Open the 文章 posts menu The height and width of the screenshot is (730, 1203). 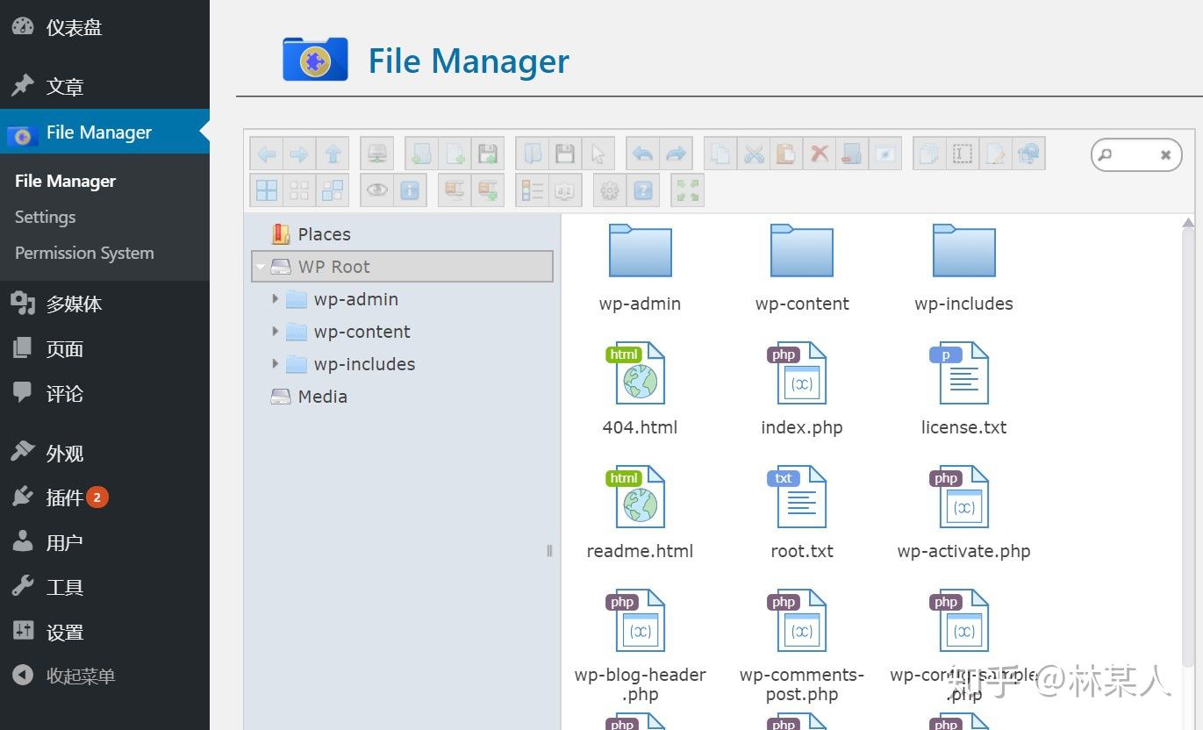pyautogui.click(x=104, y=87)
